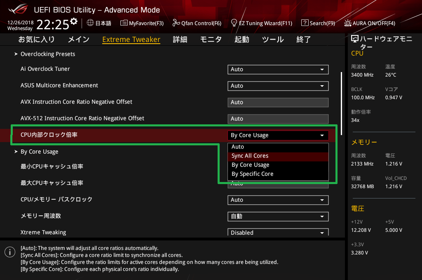Open メモリー周波数 dropdown
The image size is (422, 280).
278,216
